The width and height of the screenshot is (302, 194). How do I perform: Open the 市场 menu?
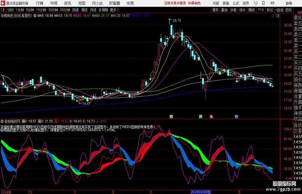pos(54,3)
